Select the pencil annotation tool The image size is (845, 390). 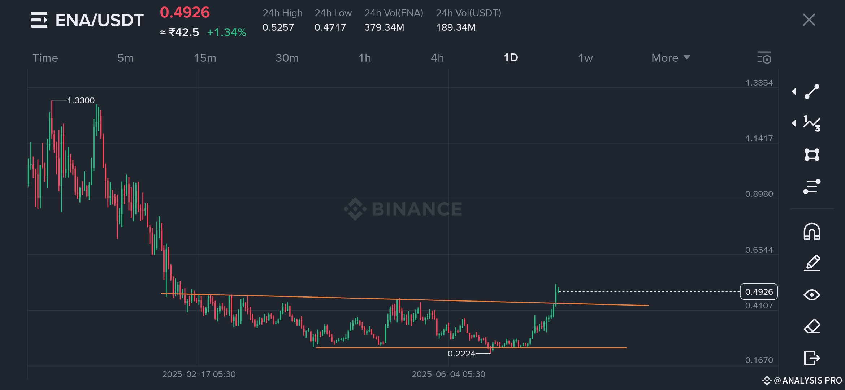tap(812, 263)
